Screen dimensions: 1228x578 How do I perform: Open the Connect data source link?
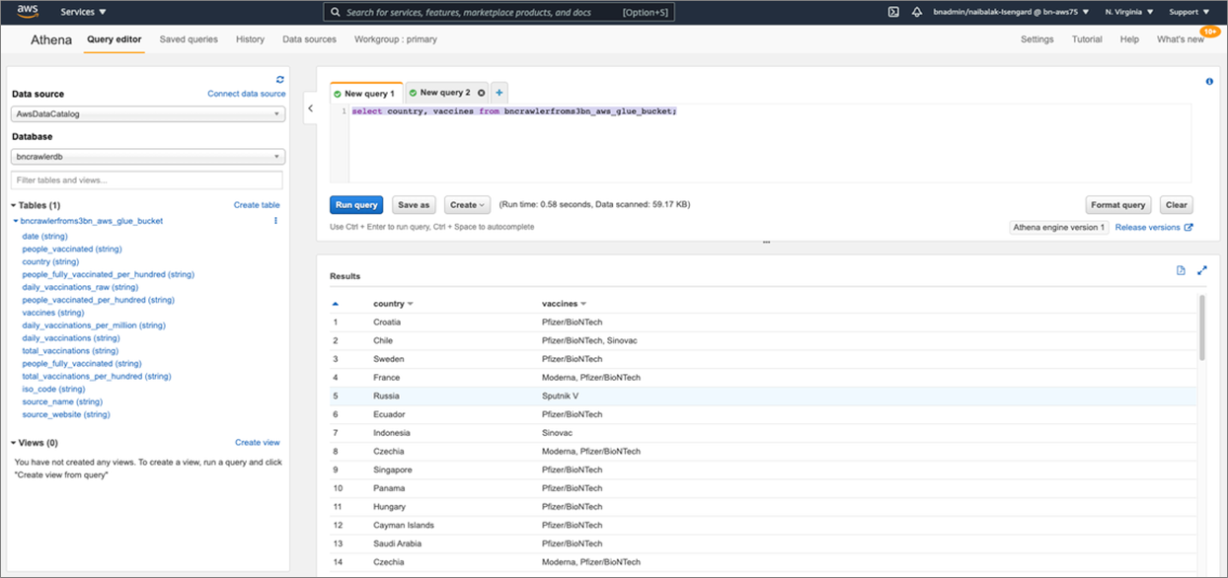pos(245,93)
